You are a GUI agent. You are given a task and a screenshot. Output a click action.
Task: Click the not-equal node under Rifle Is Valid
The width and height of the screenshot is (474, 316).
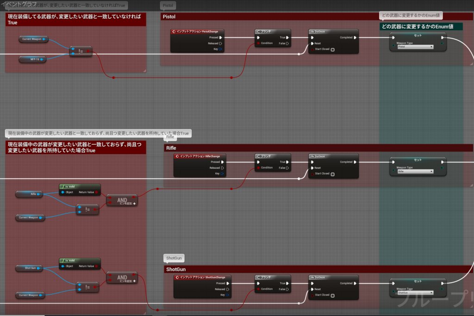(x=87, y=210)
